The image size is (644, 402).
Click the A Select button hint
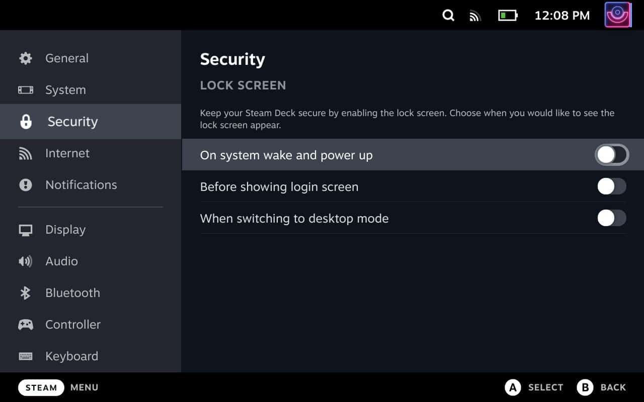pos(534,387)
